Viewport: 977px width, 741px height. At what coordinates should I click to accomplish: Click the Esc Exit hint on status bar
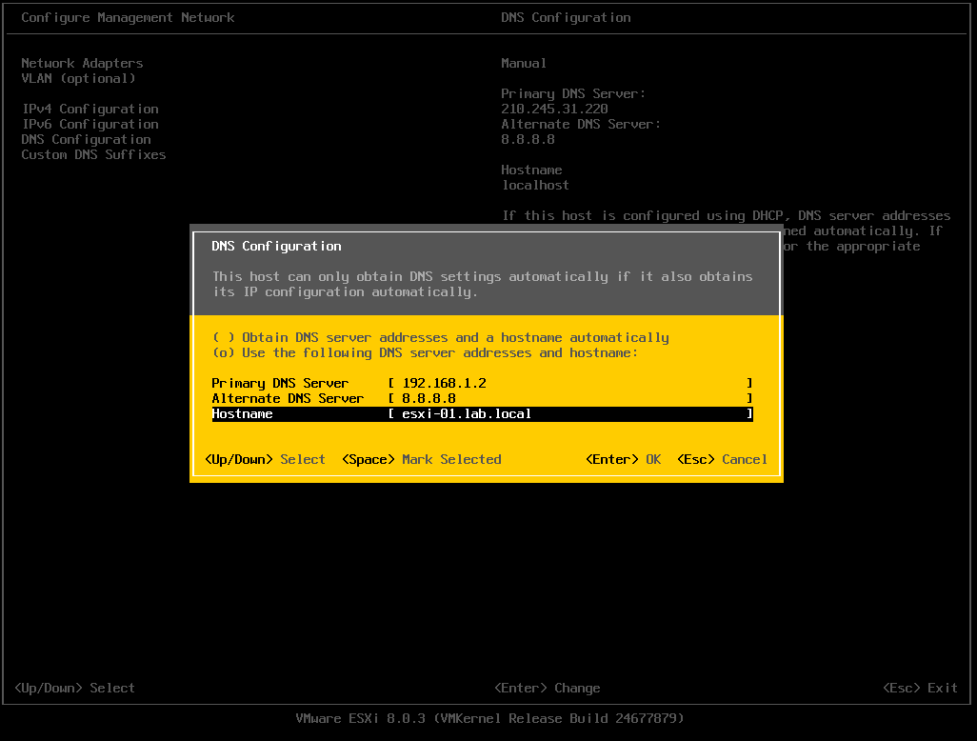(919, 688)
